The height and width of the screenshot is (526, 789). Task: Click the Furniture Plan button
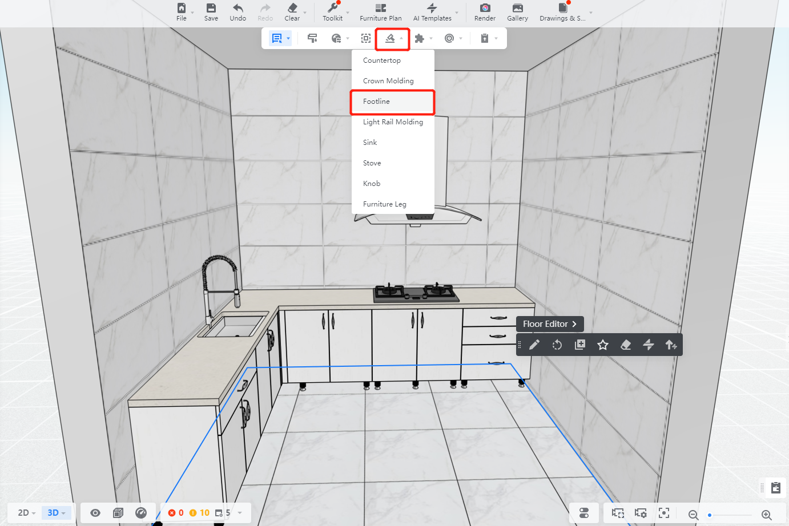380,12
